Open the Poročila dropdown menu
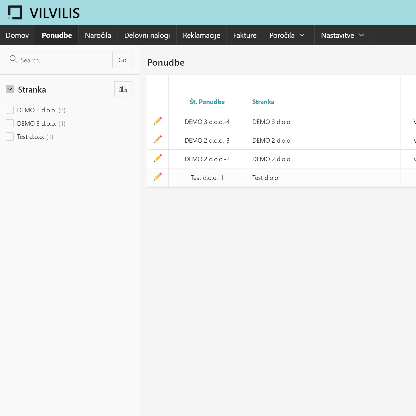This screenshot has width=416, height=416. click(x=287, y=35)
